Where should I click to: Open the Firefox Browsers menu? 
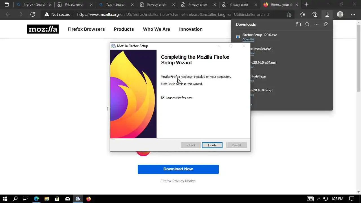[86, 29]
